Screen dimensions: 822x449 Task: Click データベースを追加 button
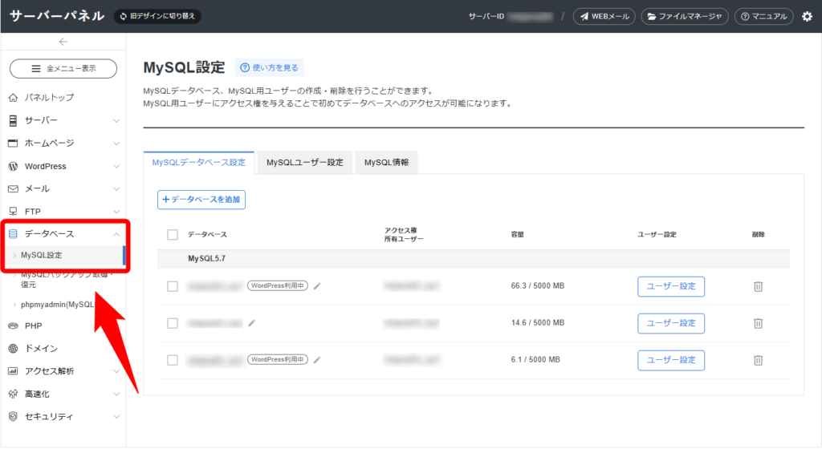point(201,199)
